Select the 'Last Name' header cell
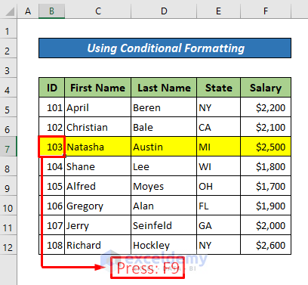 (164, 88)
